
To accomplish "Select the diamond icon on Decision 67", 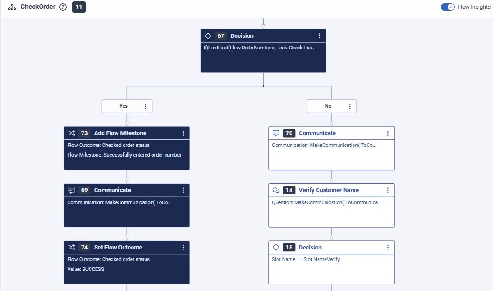I will [x=208, y=35].
